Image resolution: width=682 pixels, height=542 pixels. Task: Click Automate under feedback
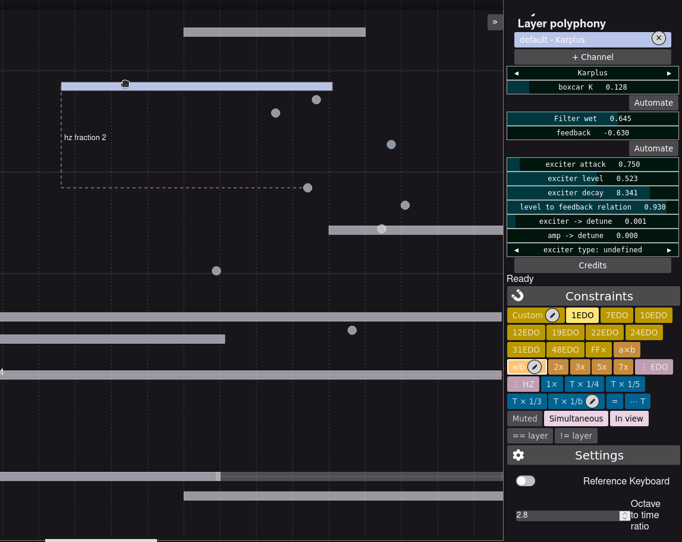click(653, 148)
